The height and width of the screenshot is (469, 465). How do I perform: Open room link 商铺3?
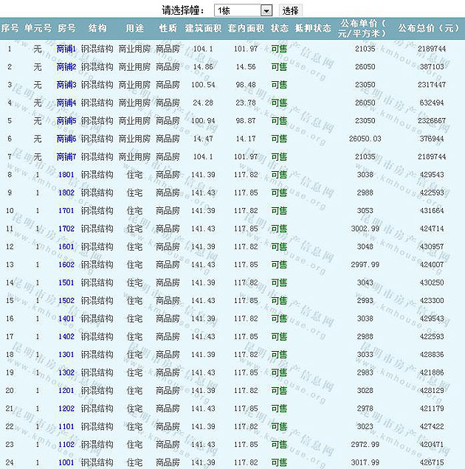point(66,85)
